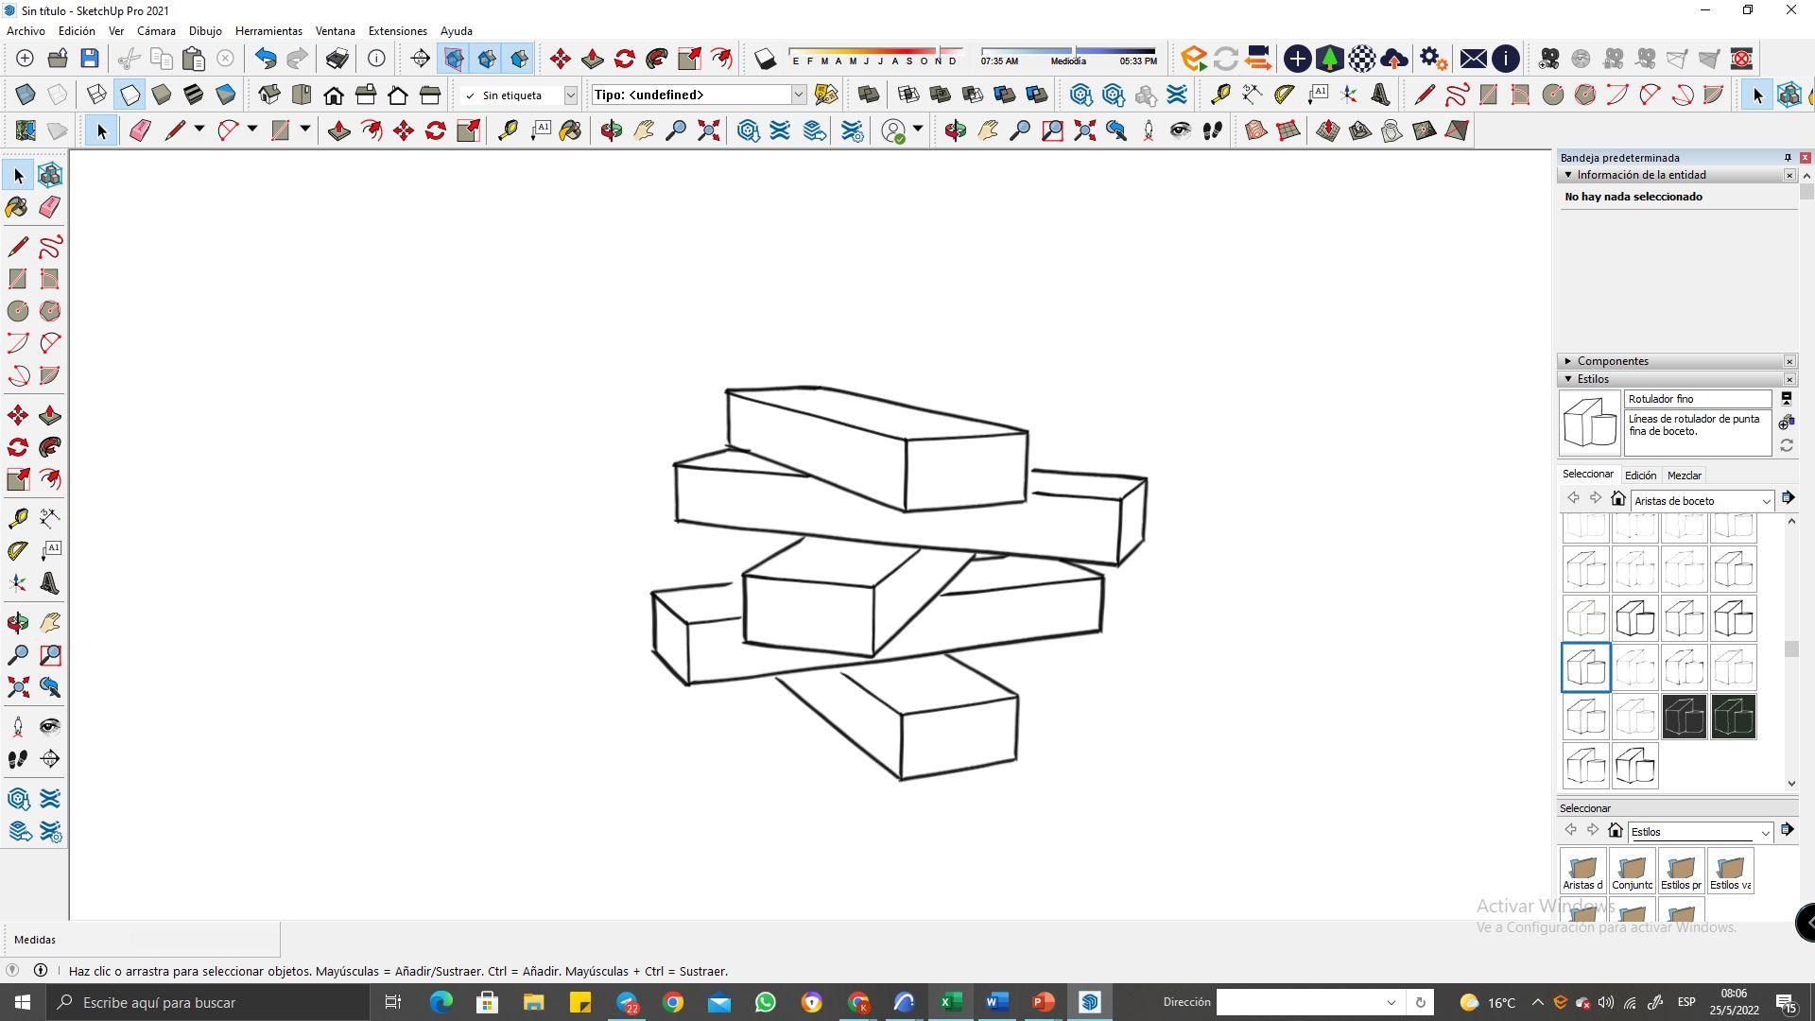The height and width of the screenshot is (1021, 1815).
Task: Select the Eraser tool in left toolbar
Action: [x=50, y=207]
